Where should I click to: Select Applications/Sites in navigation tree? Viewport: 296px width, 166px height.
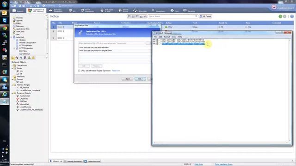pyautogui.click(x=21, y=29)
